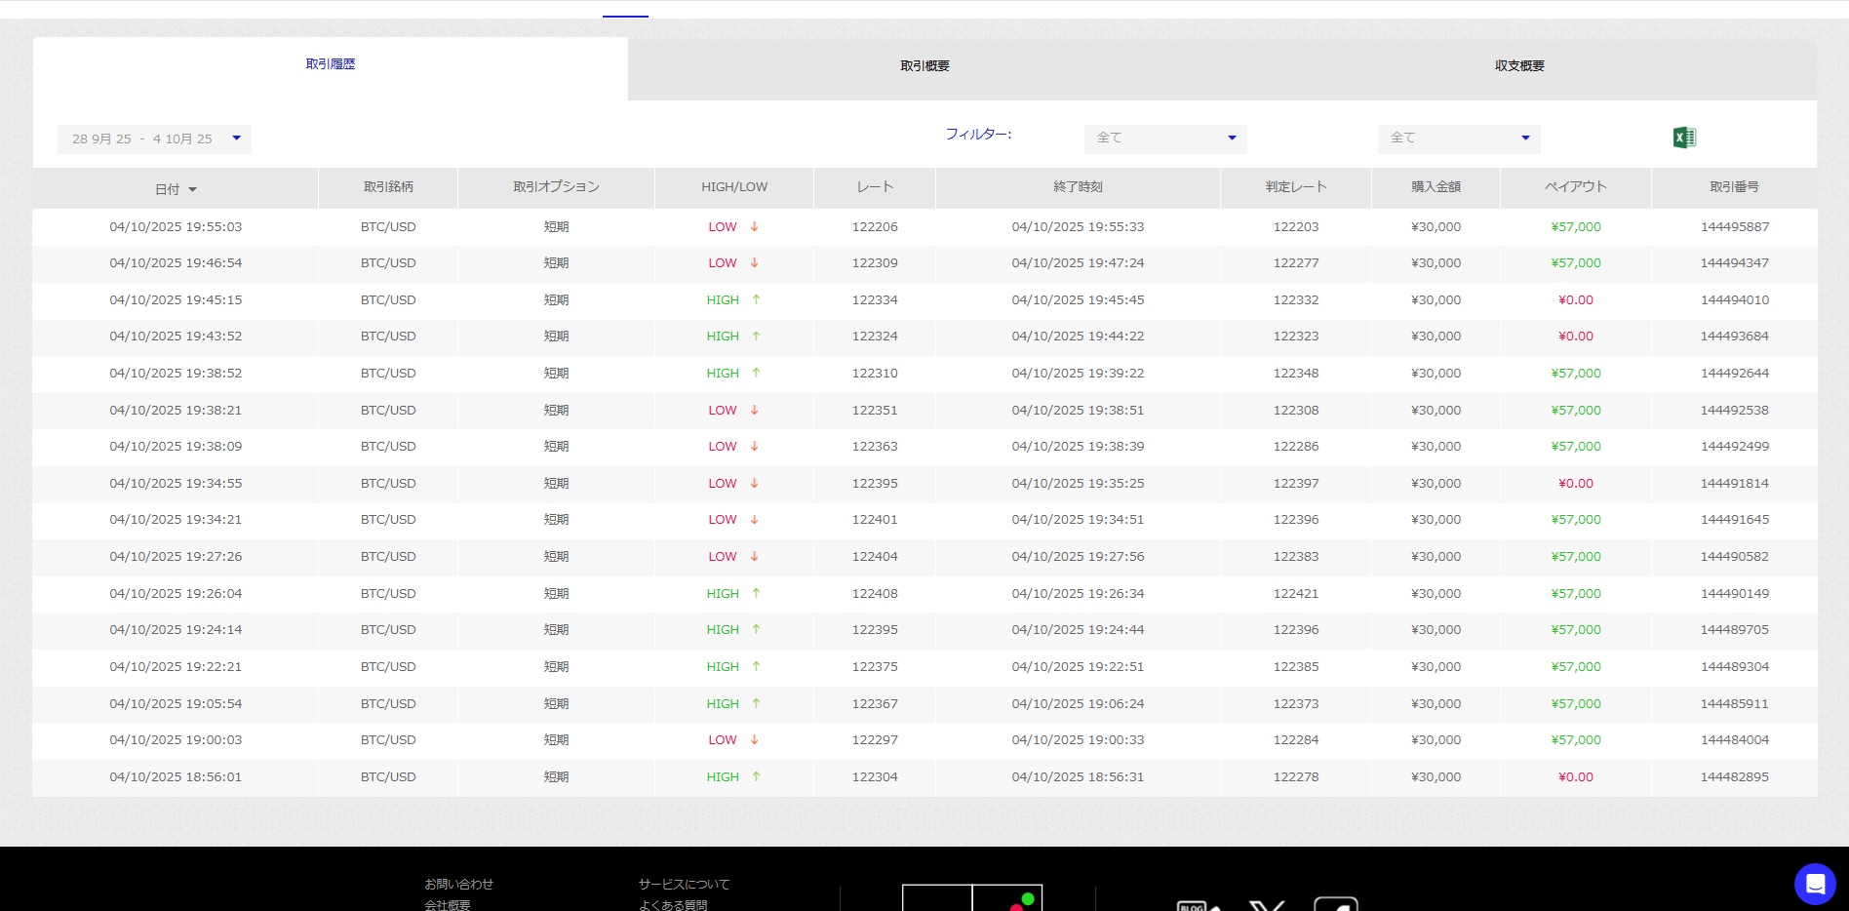Switch to the 取引概要 tab

(924, 66)
